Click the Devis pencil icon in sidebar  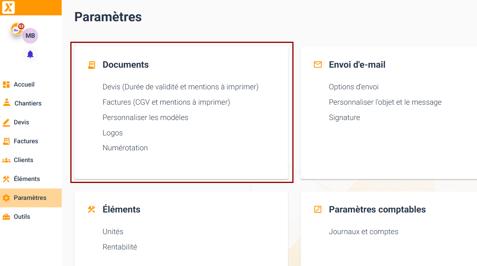coord(6,122)
